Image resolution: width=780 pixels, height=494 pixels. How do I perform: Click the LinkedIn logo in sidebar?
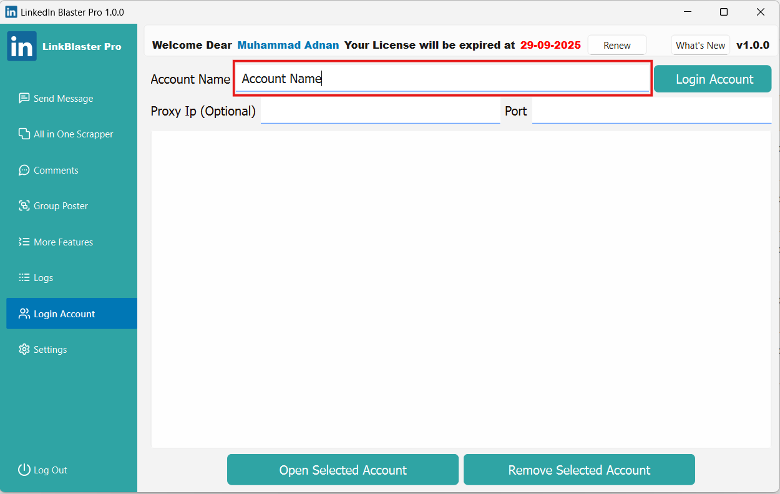(x=22, y=46)
